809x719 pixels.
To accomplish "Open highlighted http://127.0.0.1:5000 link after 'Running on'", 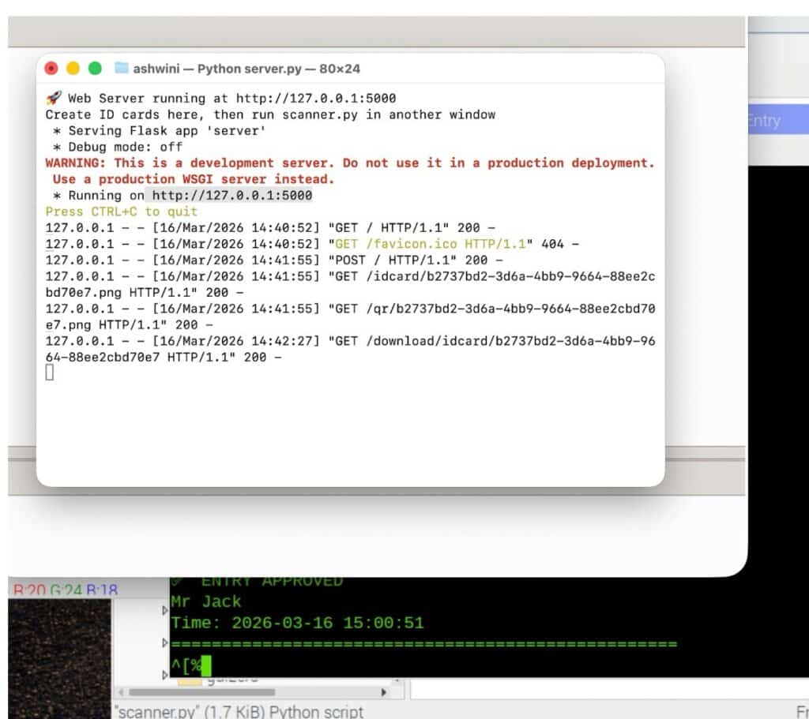I will (231, 196).
